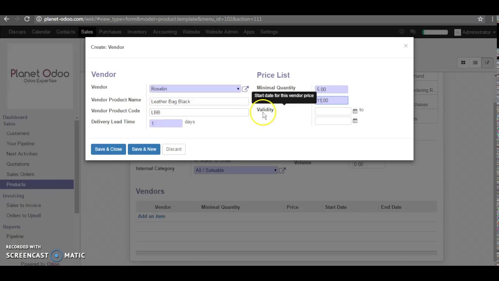The width and height of the screenshot is (499, 281).
Task: Expand the Internal Category dropdown All / Saleable
Action: (x=236, y=170)
